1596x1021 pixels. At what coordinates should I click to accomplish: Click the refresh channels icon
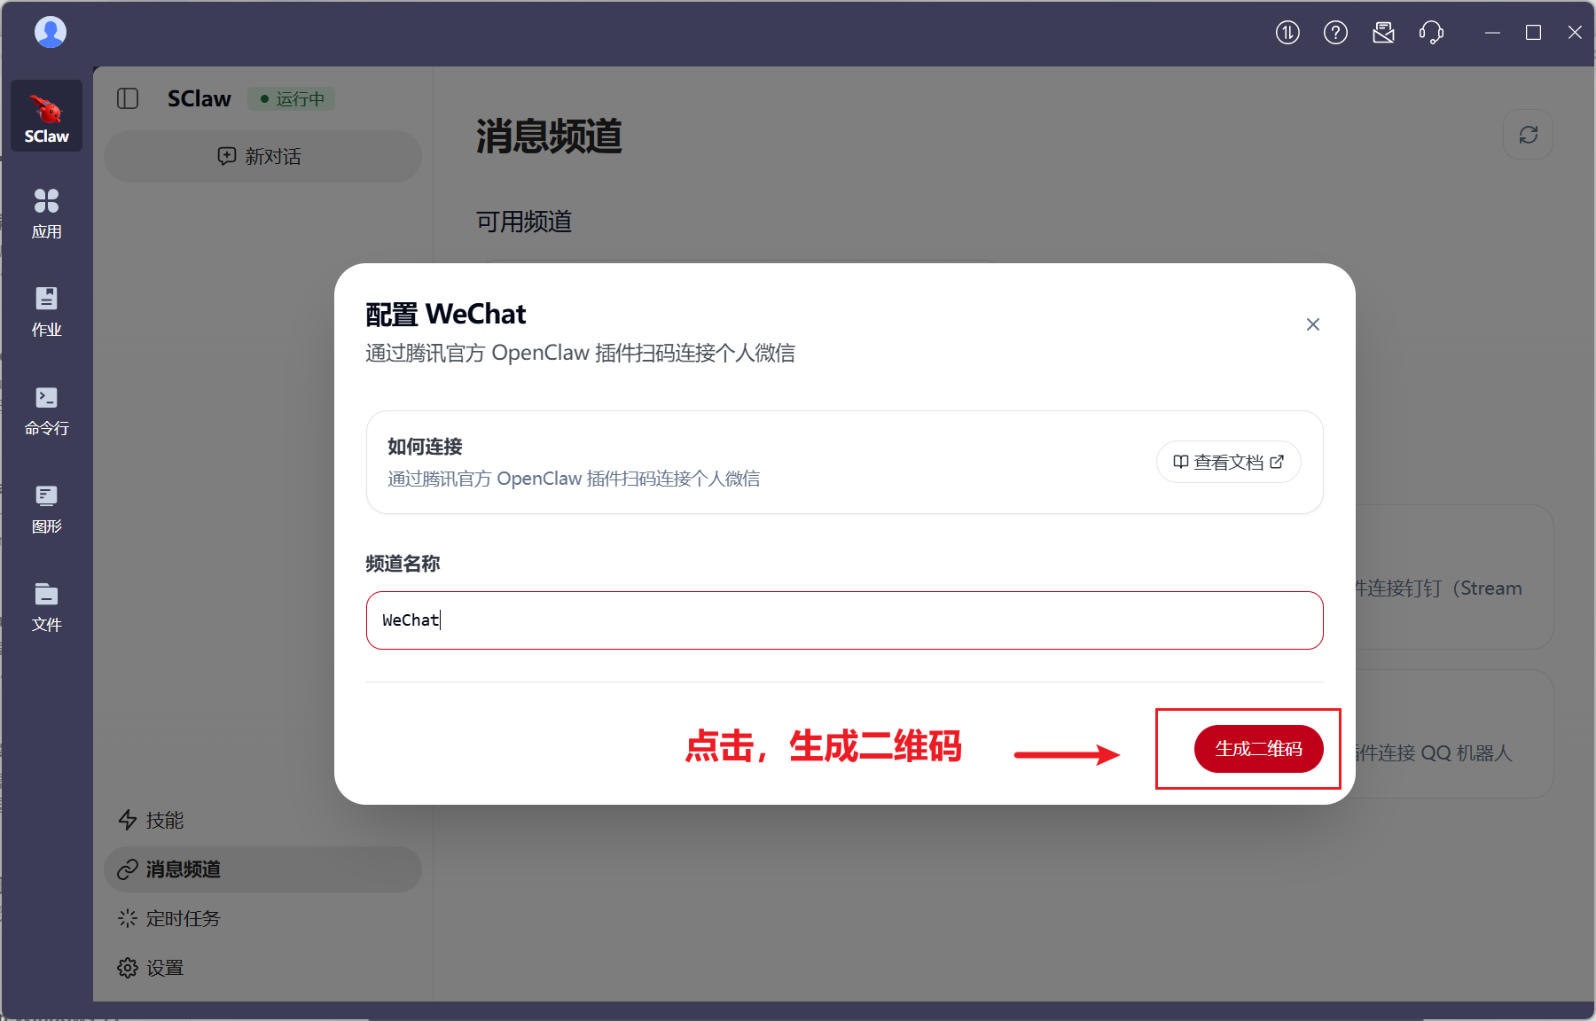(1528, 135)
